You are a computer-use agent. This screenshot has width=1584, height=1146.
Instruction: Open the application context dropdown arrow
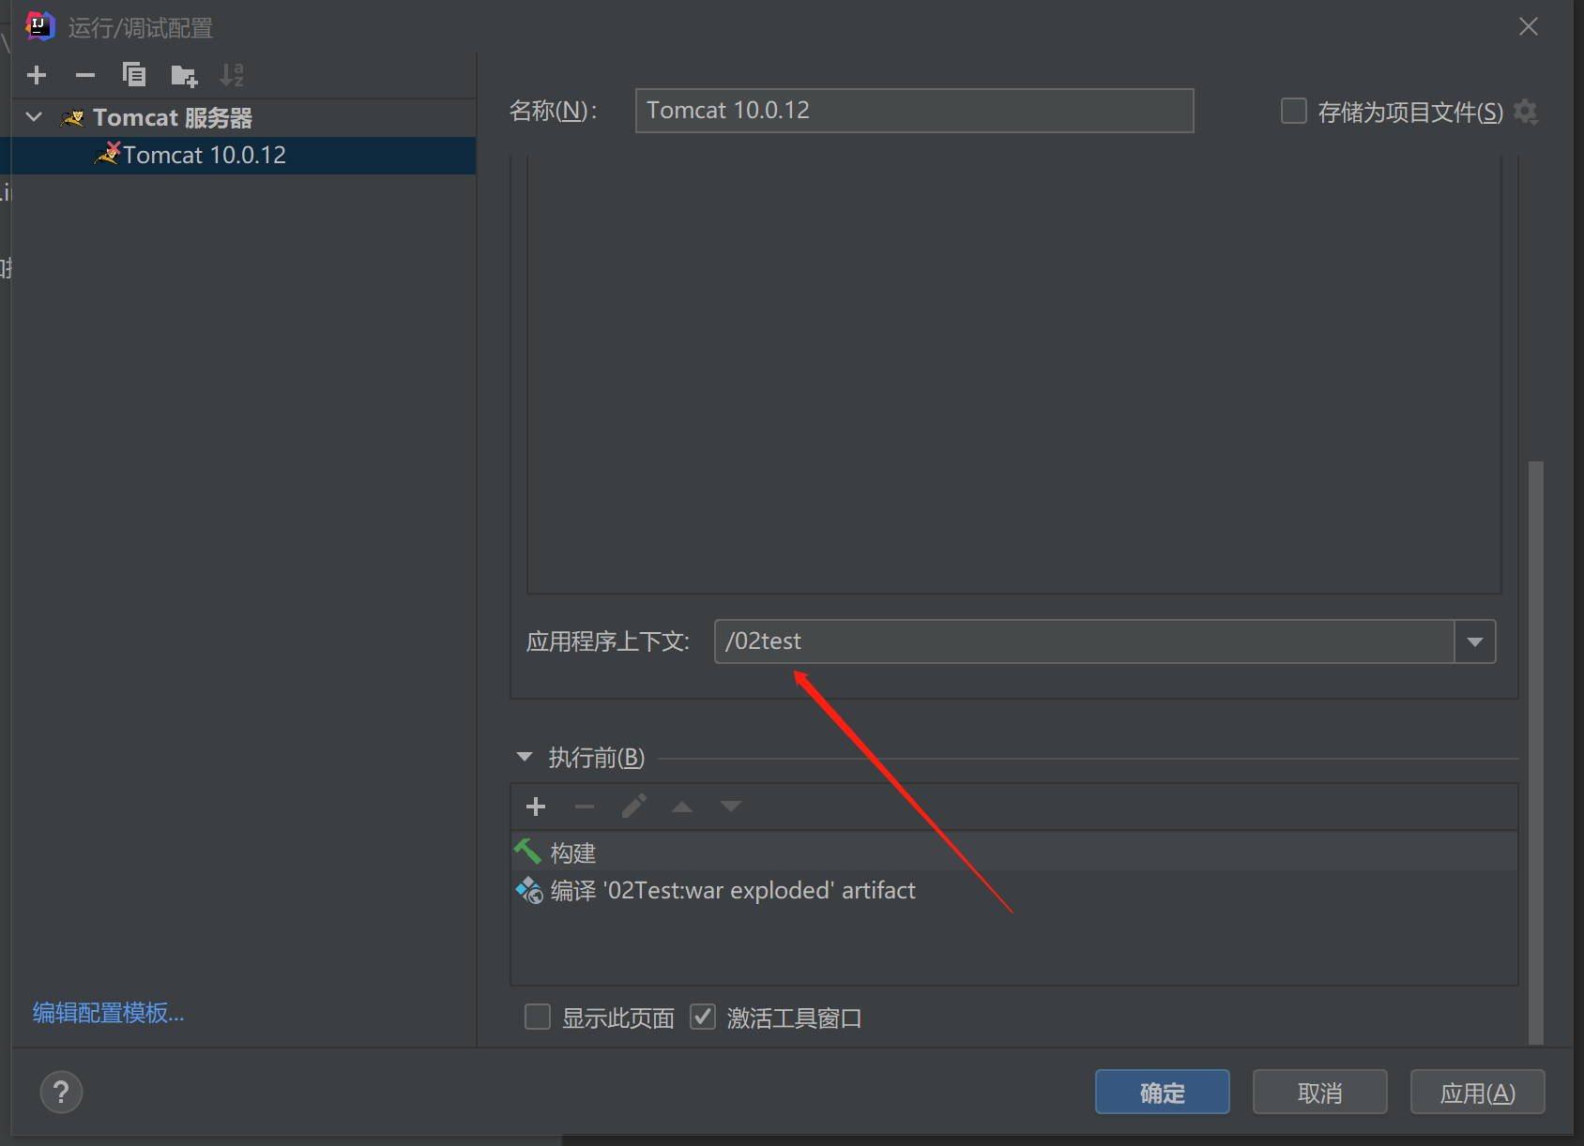point(1475,641)
